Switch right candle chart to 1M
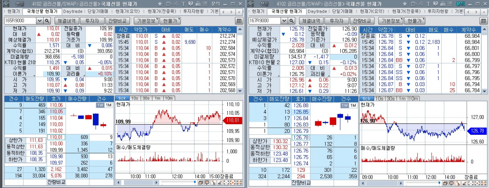 (x=352, y=105)
